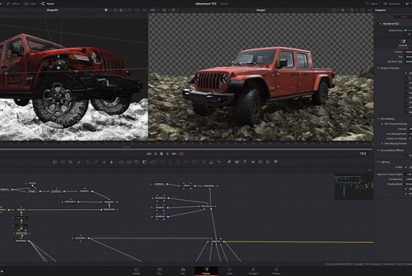Collapse the Anti-Aliasing section
Image resolution: width=412 pixels, height=276 pixels.
point(378,119)
